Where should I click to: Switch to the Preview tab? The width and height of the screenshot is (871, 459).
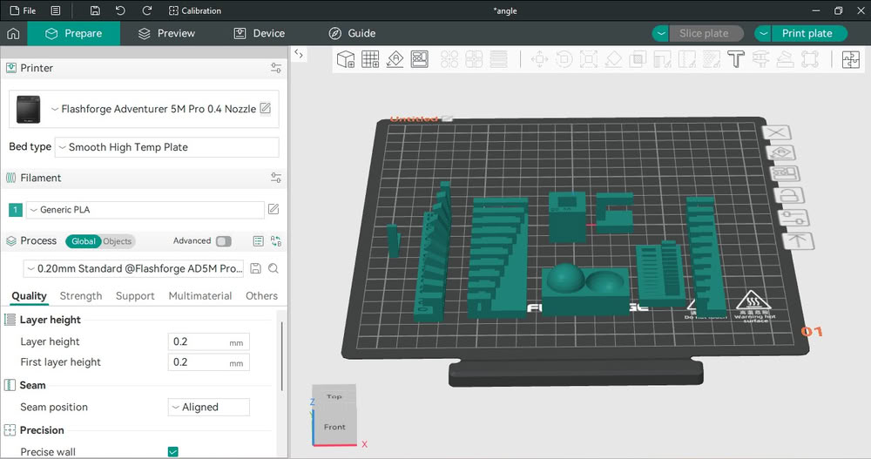point(166,33)
